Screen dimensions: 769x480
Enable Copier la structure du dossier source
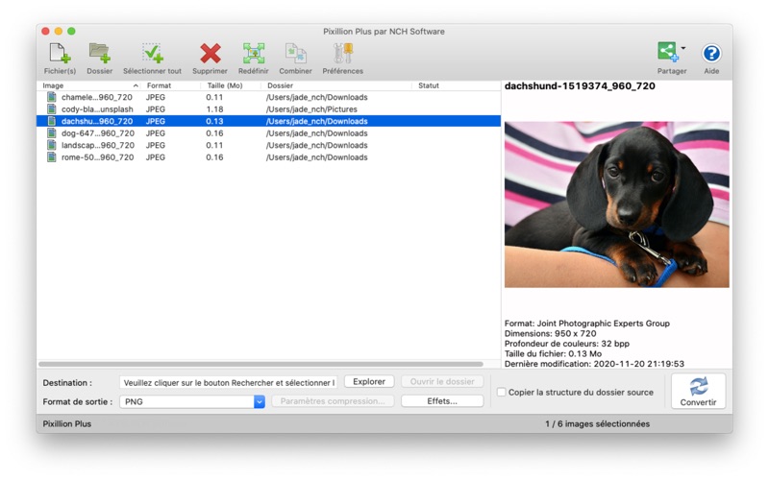pos(501,392)
